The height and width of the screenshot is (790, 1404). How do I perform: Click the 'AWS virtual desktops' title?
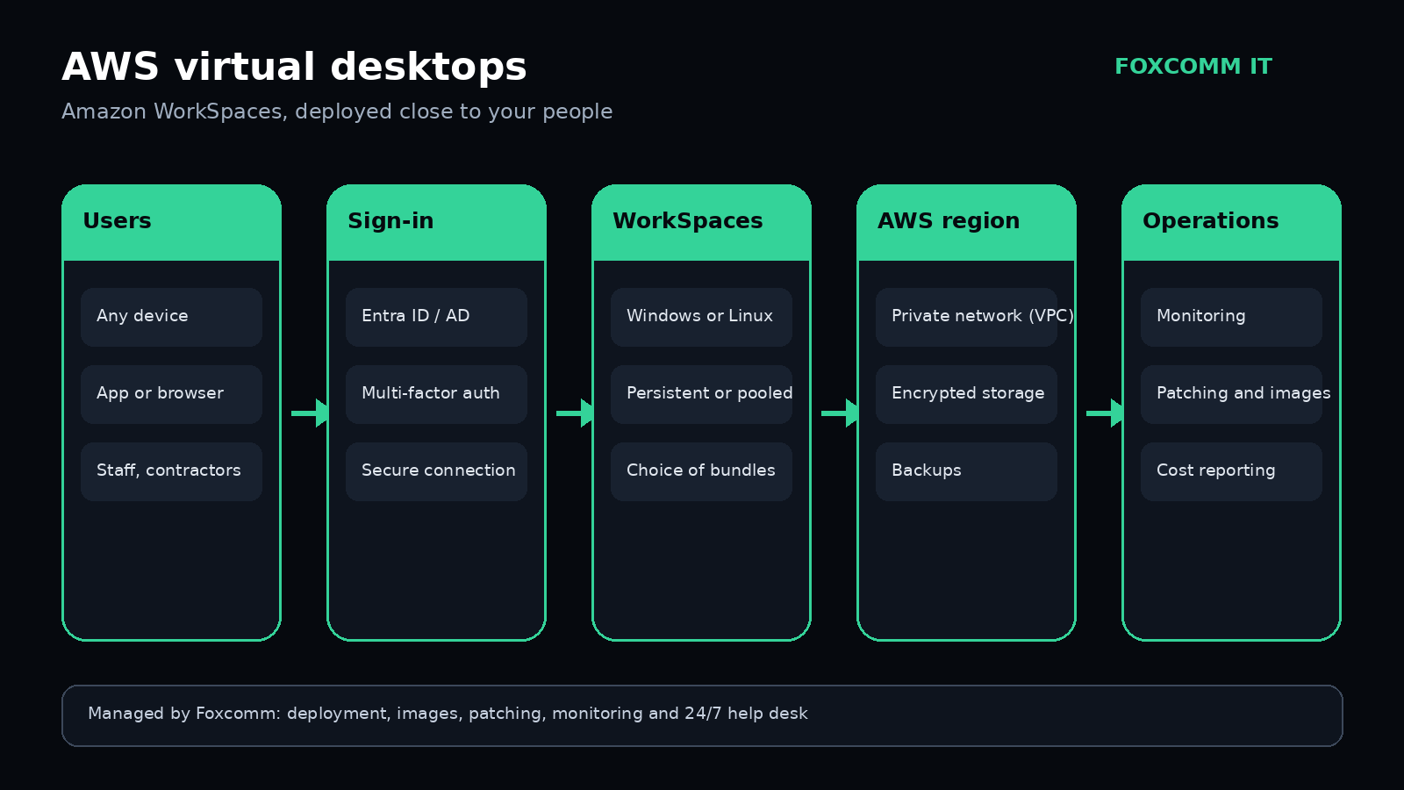(294, 67)
